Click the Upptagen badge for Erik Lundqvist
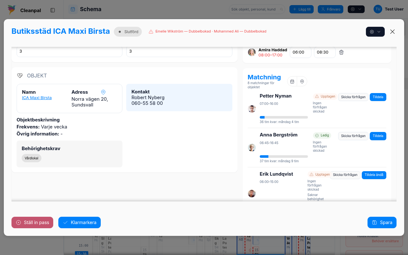This screenshot has height=255, width=408. (319, 175)
